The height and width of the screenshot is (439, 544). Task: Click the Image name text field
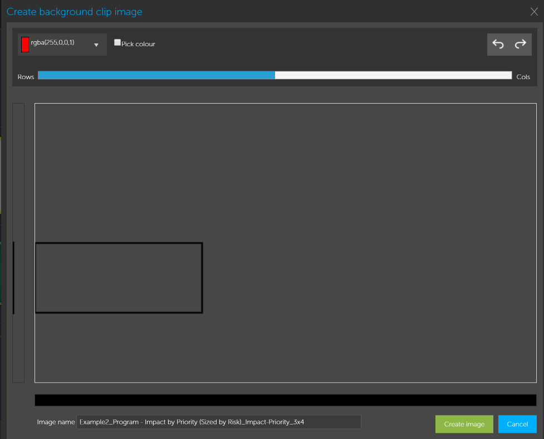click(219, 422)
